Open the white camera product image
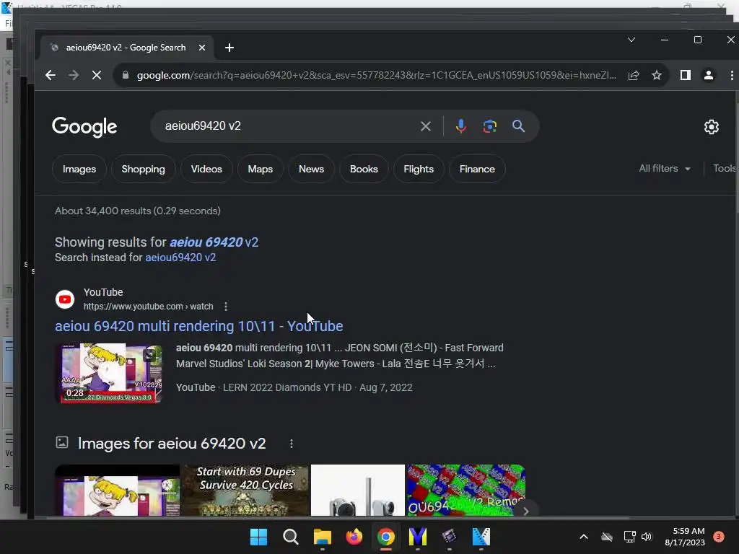 358,490
